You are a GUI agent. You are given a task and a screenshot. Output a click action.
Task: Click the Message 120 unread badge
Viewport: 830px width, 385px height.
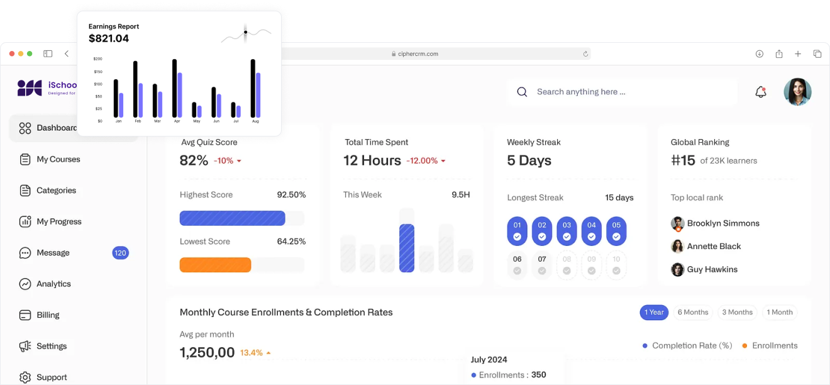pos(120,253)
